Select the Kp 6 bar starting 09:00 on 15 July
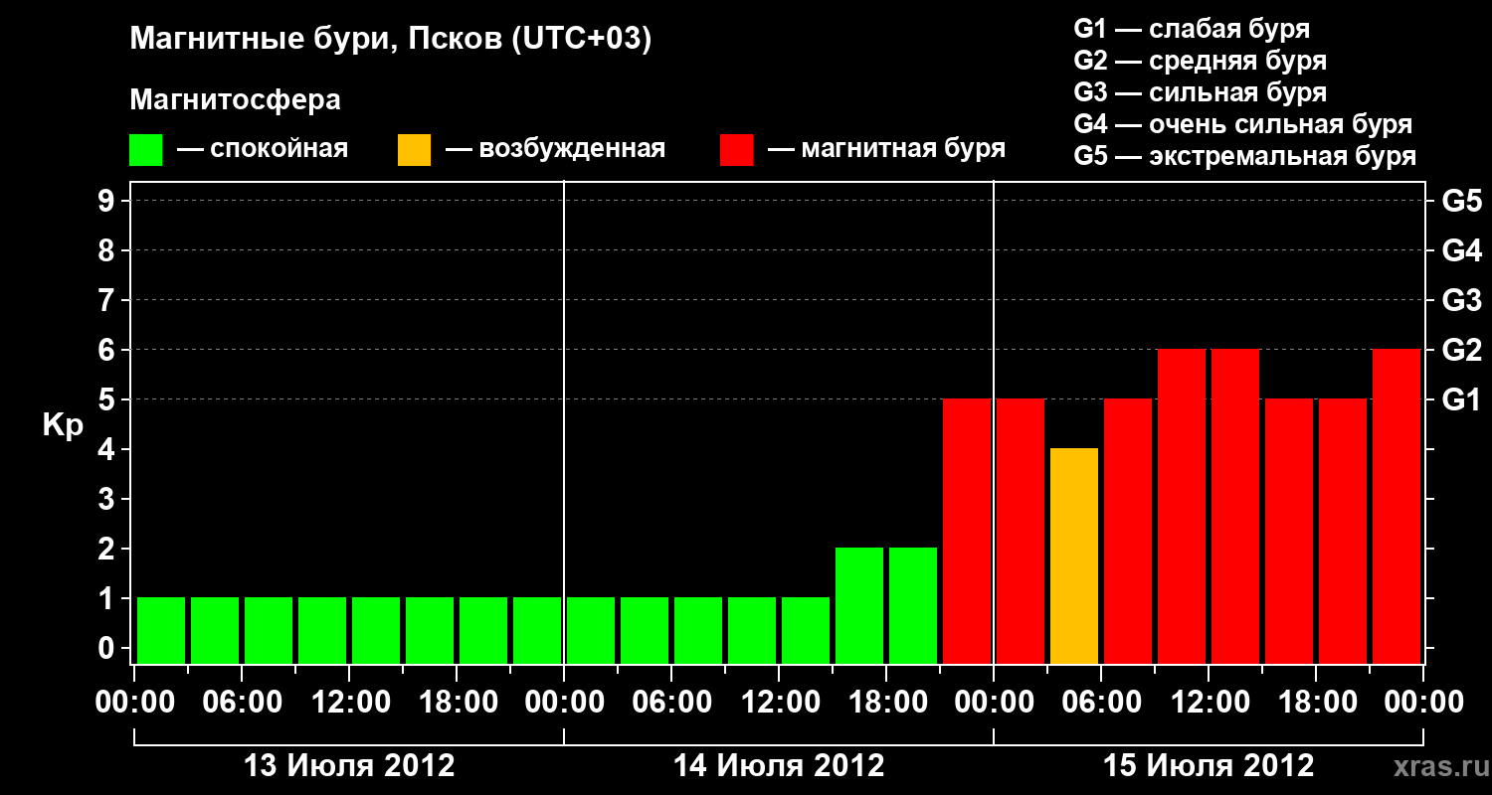The image size is (1492, 795). click(x=1182, y=506)
